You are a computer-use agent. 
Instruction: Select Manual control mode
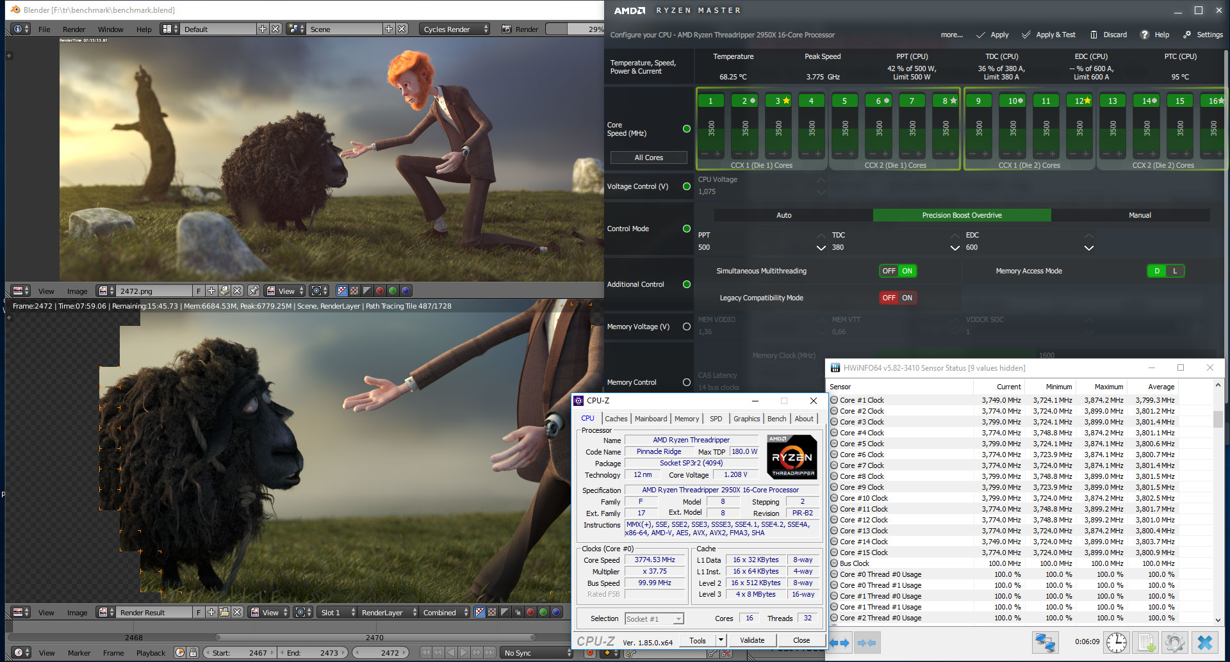(x=1140, y=215)
